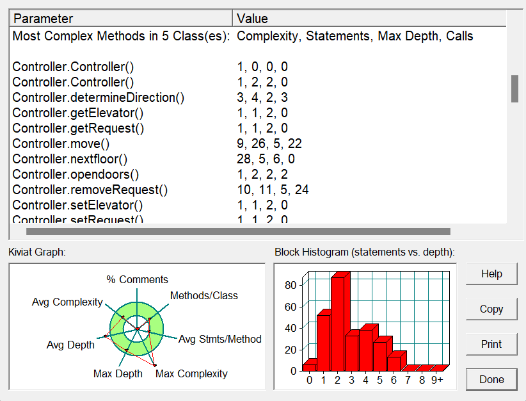Click the value 3, 4, 2, 3
The width and height of the screenshot is (526, 401).
coord(262,97)
